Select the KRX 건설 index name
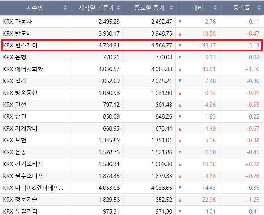264x215 pixels. click(x=14, y=105)
